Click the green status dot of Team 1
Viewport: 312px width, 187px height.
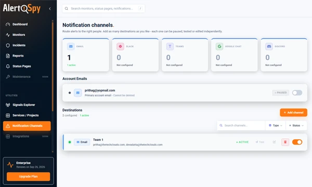point(70,142)
